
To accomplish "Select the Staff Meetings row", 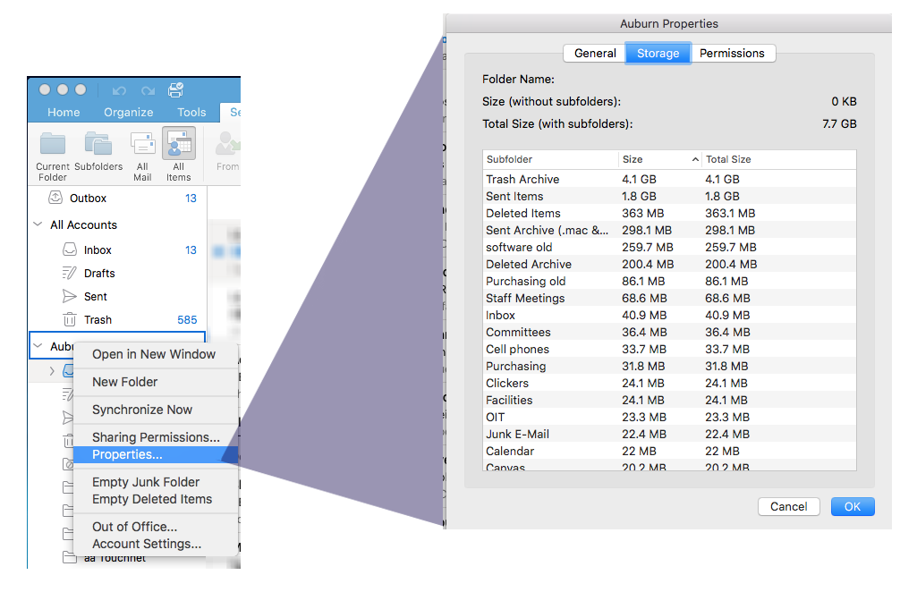I will 669,298.
